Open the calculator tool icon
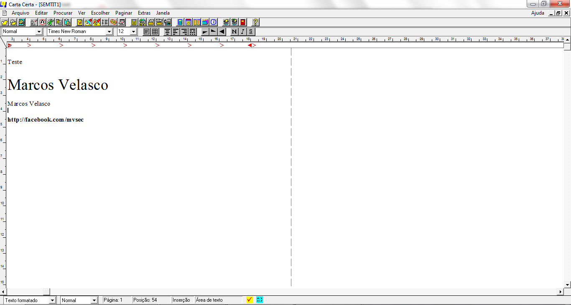Viewport: 571px width, 305px height. 180,22
